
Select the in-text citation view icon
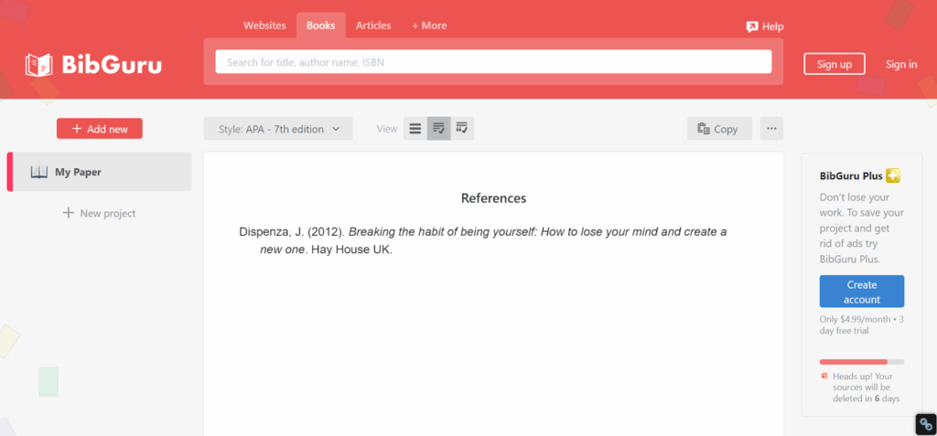[462, 128]
